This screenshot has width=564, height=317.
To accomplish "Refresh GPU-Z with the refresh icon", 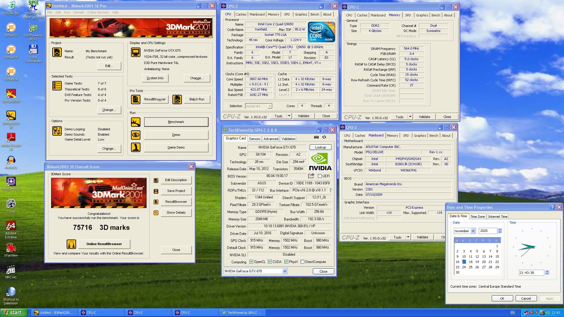I will 324,137.
